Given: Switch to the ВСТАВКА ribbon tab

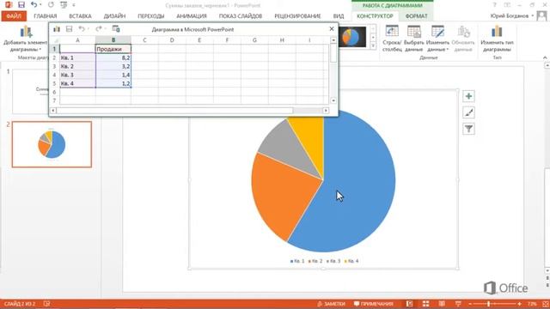Looking at the screenshot, I should 80,16.
